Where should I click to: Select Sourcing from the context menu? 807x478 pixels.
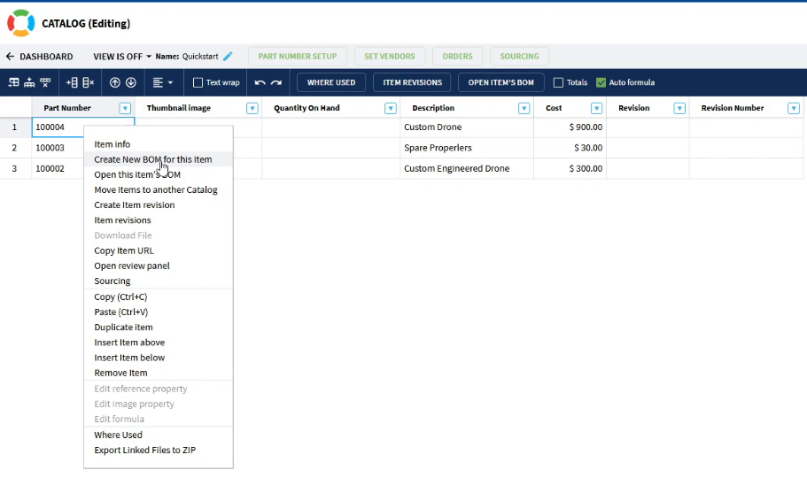pos(159,281)
